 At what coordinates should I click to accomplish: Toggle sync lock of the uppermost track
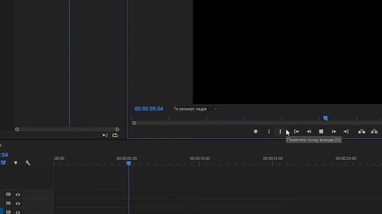click(8, 194)
